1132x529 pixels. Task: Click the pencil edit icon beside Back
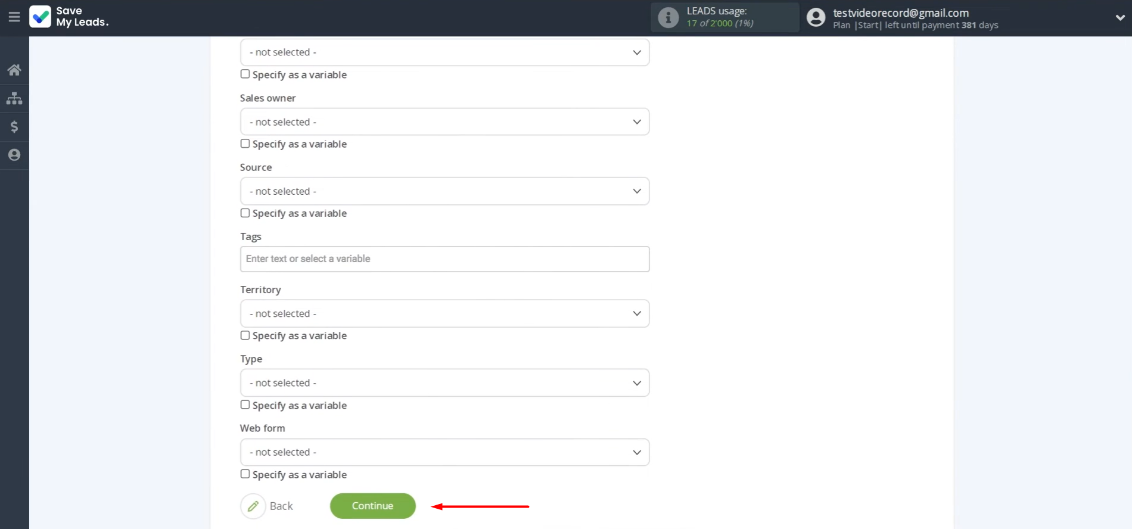(253, 506)
